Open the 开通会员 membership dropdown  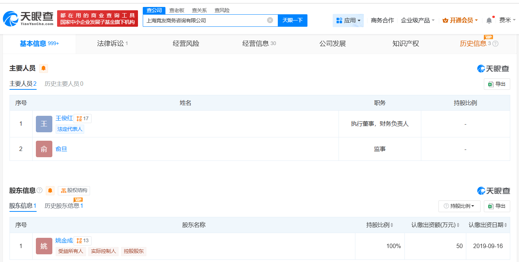[460, 21]
